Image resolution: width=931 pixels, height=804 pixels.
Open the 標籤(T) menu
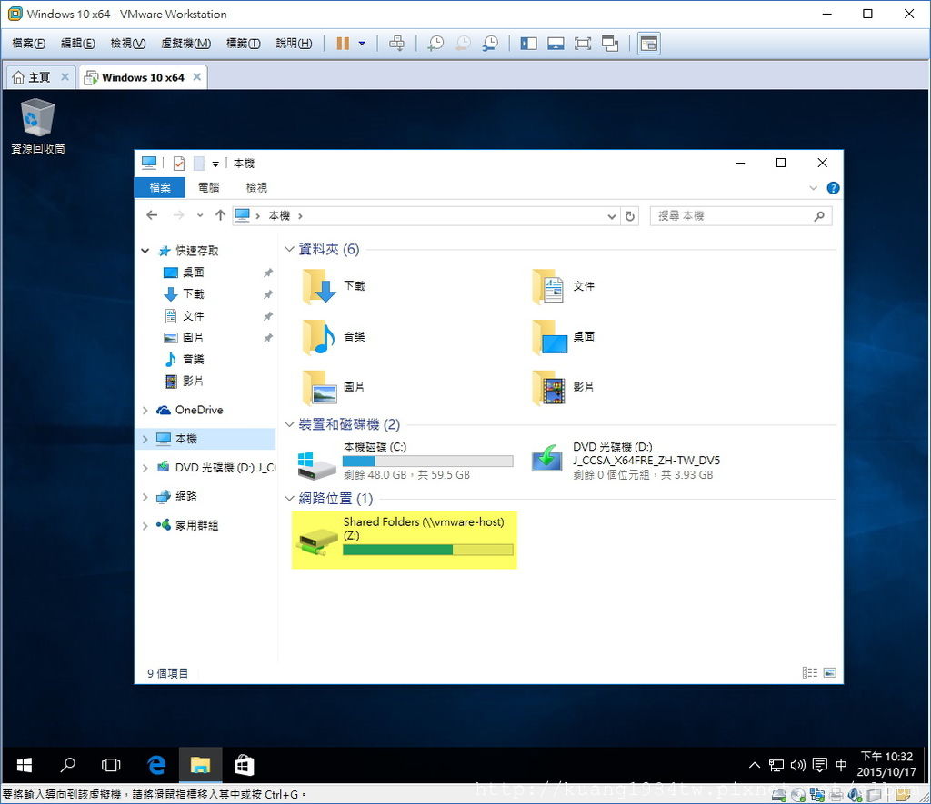pos(243,44)
